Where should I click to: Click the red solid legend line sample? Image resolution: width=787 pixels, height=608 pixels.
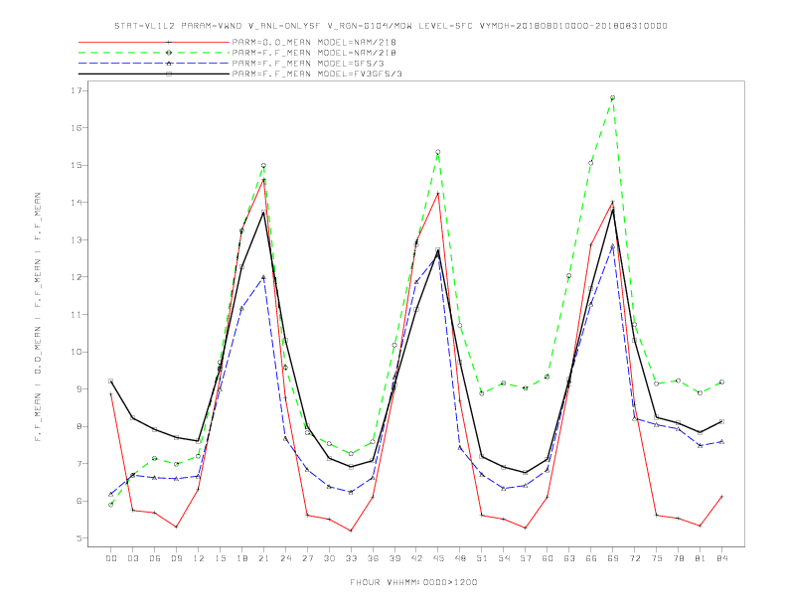pyautogui.click(x=154, y=42)
